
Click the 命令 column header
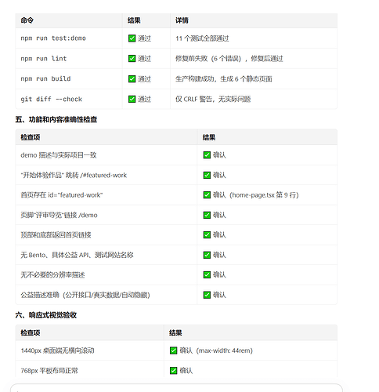tap(27, 20)
